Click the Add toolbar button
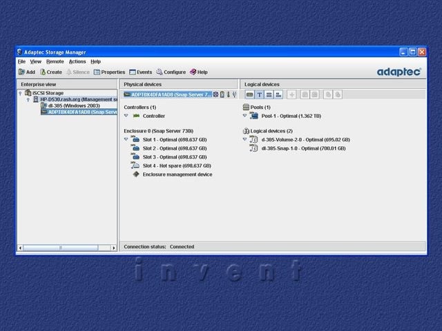This screenshot has width=442, height=331. (x=27, y=72)
